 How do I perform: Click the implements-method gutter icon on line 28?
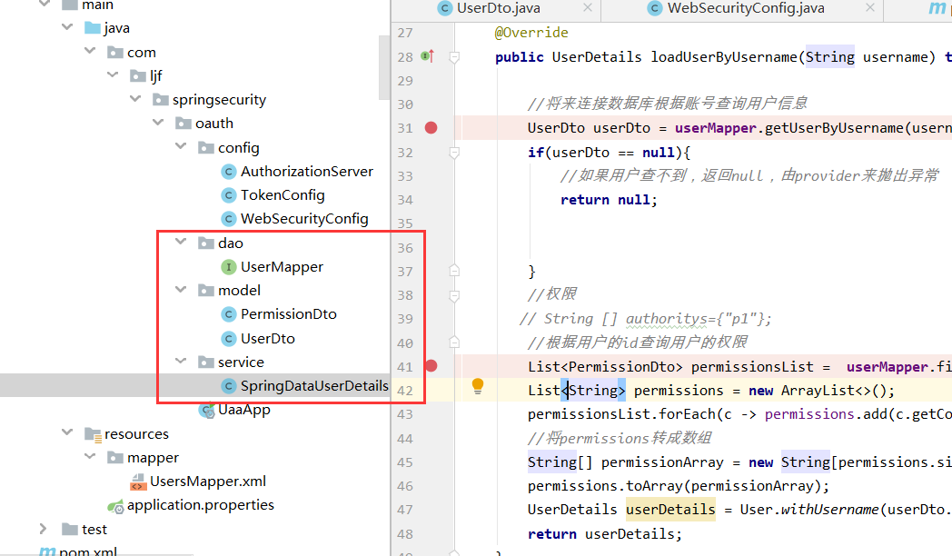tap(428, 56)
